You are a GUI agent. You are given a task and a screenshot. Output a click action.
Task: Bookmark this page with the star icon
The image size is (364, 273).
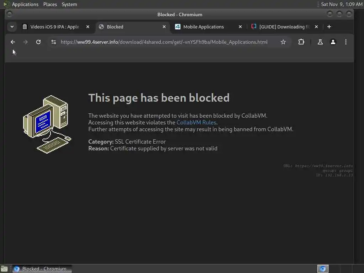(x=283, y=42)
